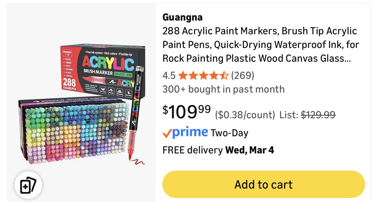Click the $109.99 price
Image resolution: width=378 pixels, height=202 pixels.
[187, 112]
